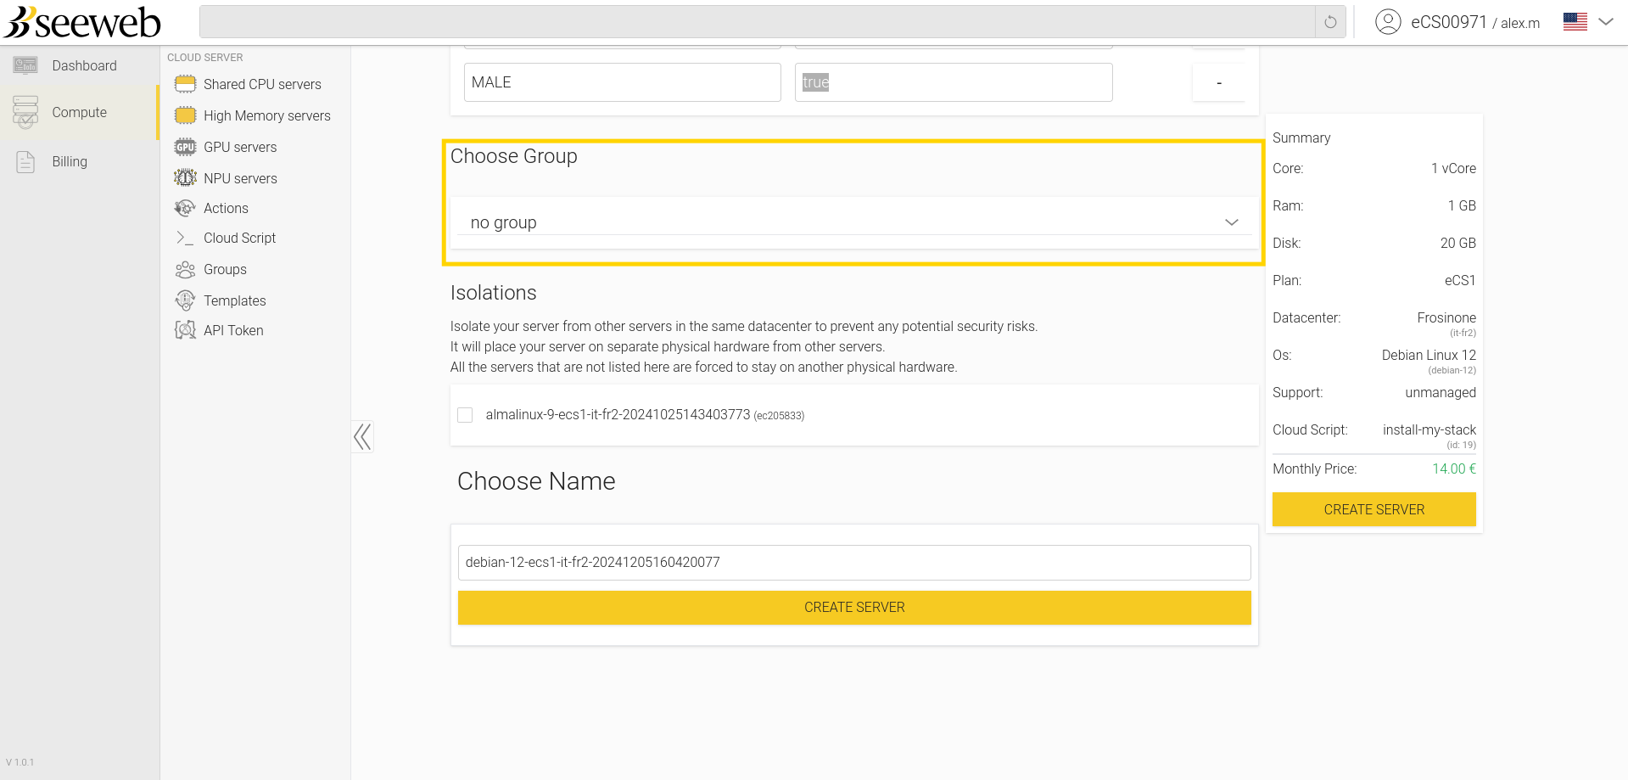Click the Compute sidebar icon

coord(25,112)
